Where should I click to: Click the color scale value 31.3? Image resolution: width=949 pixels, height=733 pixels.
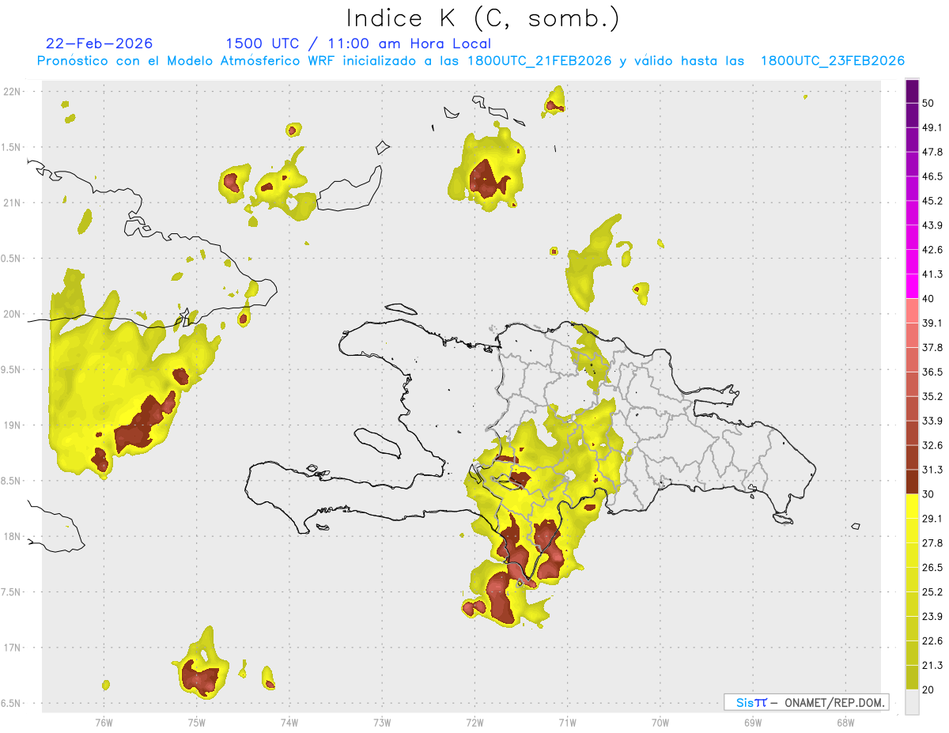coord(932,470)
